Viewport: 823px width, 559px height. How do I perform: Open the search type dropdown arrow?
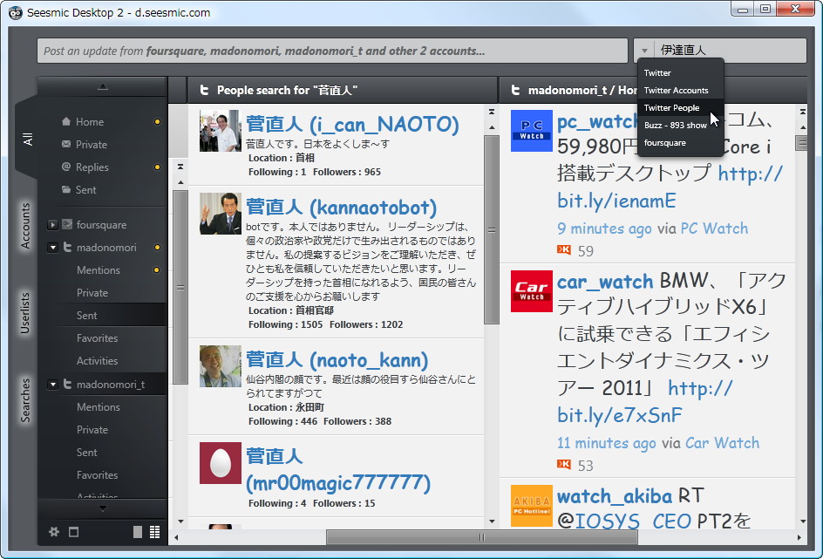point(644,51)
